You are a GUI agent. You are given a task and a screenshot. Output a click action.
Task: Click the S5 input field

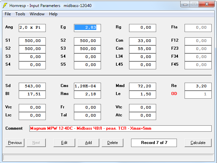coord(87,65)
